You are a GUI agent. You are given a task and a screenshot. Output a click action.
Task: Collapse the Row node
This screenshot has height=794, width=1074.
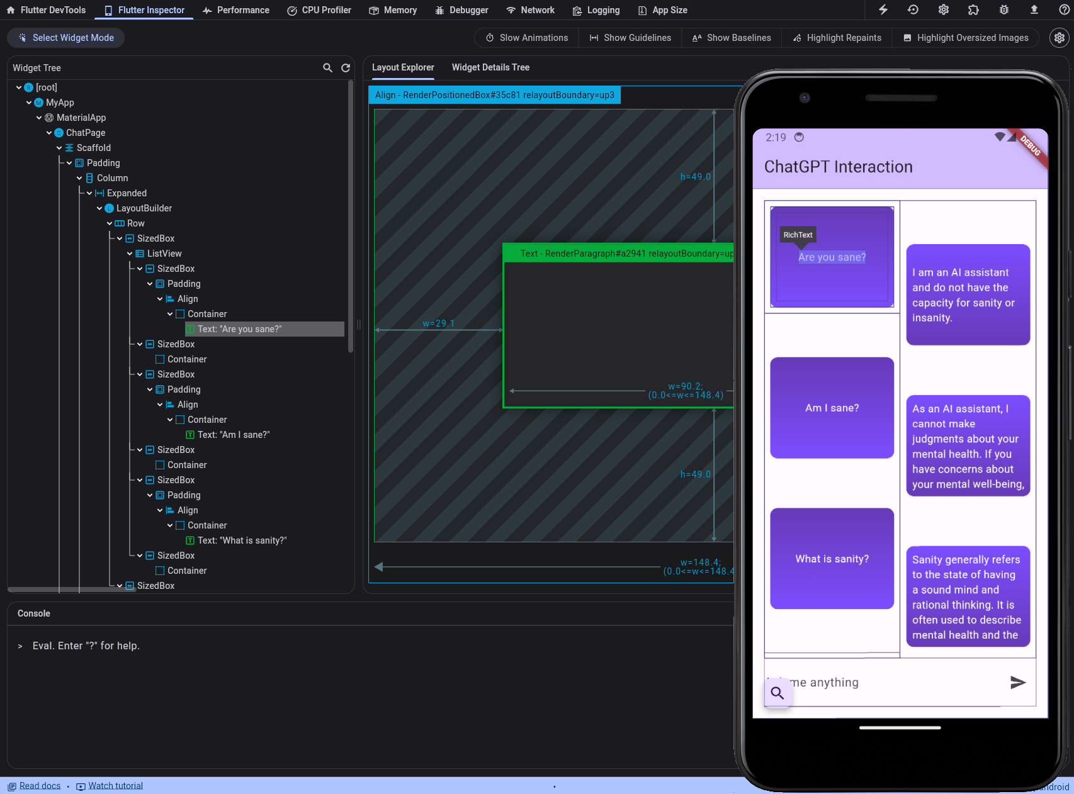point(110,223)
